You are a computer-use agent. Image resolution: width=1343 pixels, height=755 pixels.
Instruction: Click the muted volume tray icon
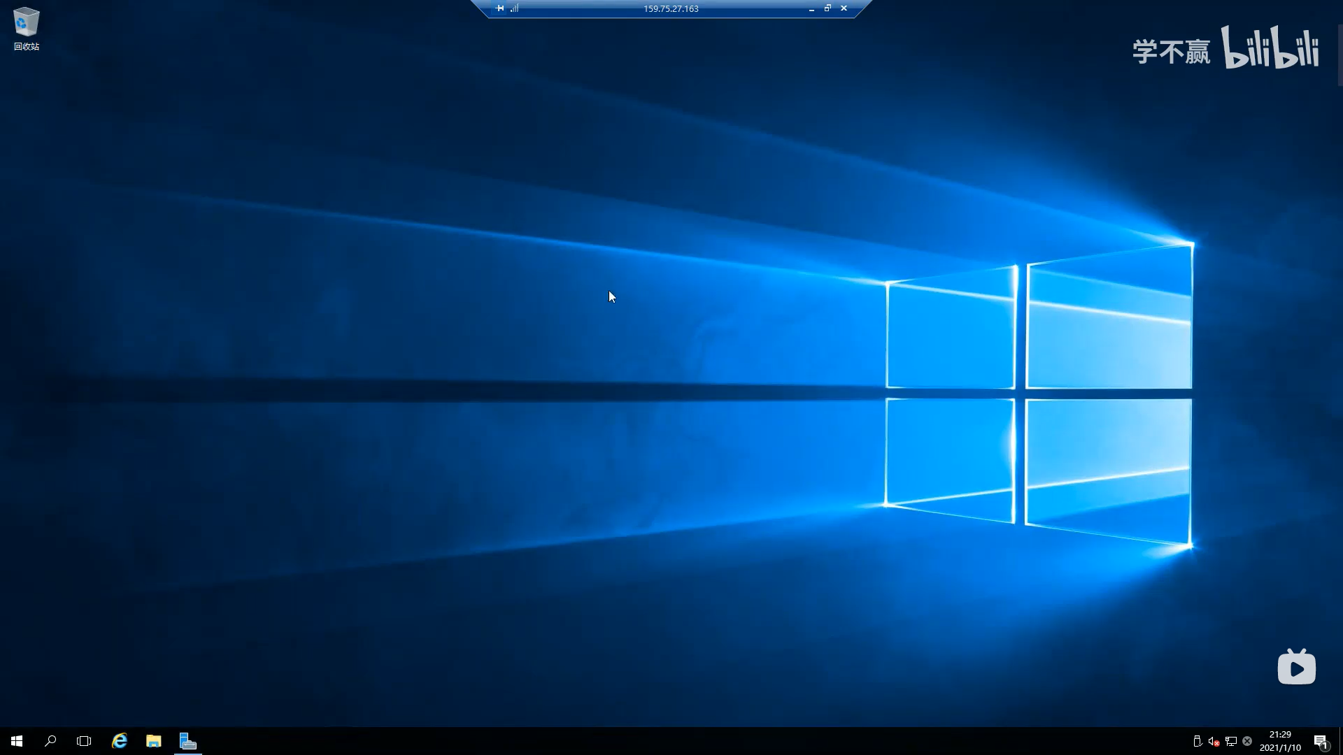(1214, 741)
